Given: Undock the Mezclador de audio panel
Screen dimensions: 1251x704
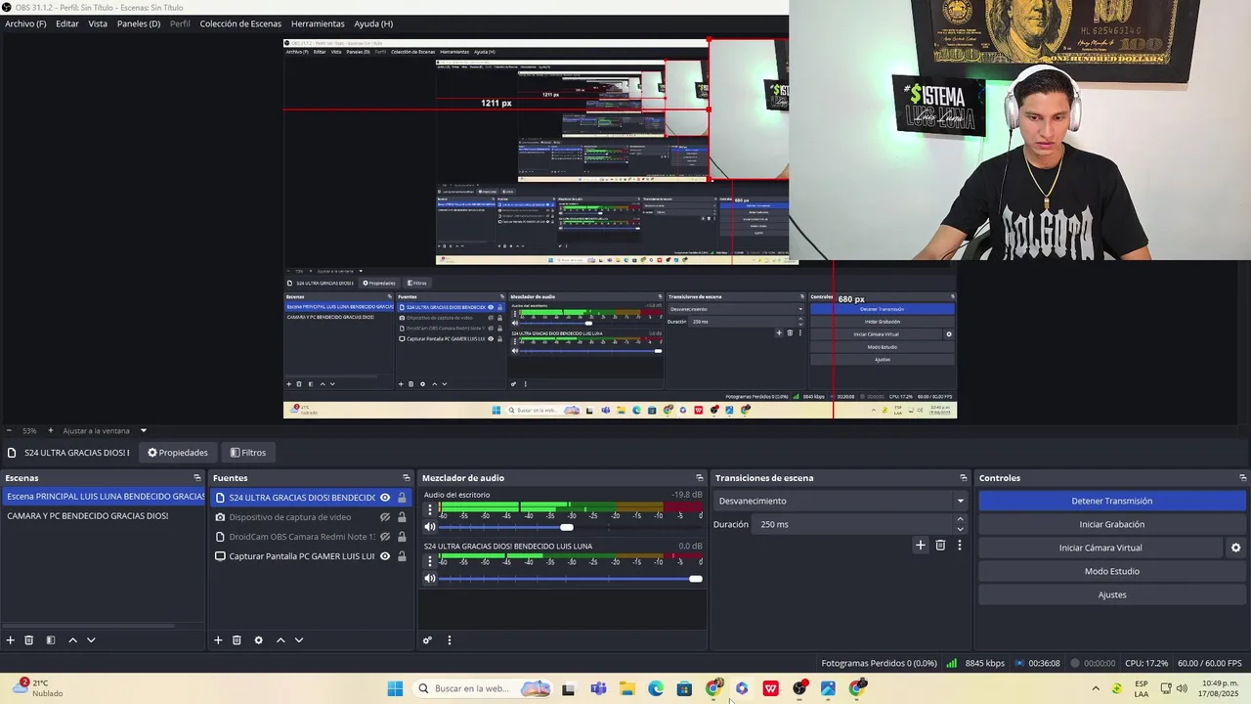Looking at the screenshot, I should 700,478.
